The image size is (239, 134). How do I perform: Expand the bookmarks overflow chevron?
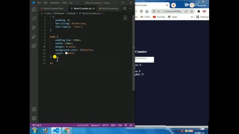(192, 17)
